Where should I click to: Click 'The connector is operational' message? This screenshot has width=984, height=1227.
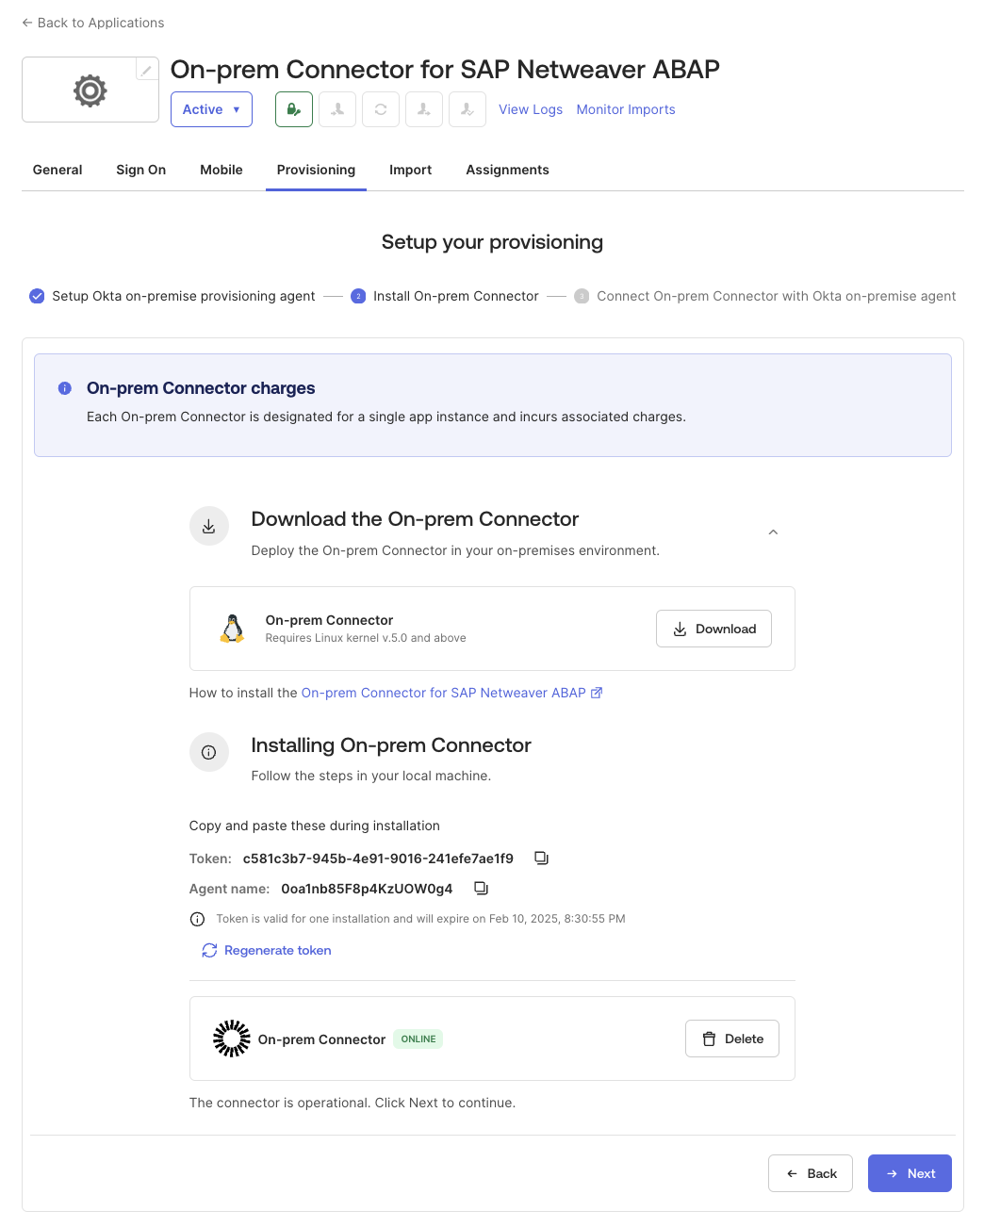pyautogui.click(x=353, y=1103)
